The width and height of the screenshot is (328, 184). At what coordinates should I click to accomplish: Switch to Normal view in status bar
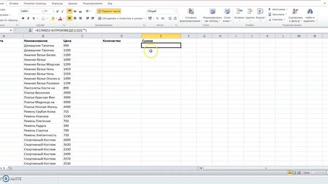pos(290,173)
